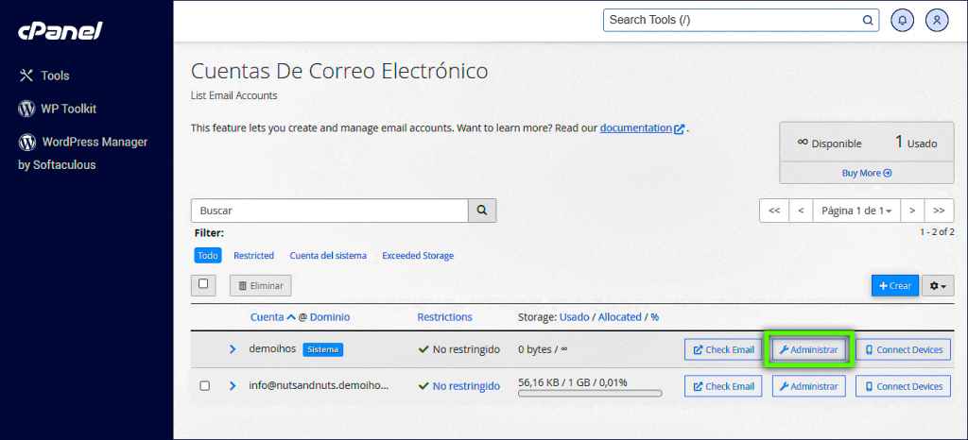Screen dimensions: 968x440
Task: Open the Página 1 de 1 dropdown
Action: (856, 211)
